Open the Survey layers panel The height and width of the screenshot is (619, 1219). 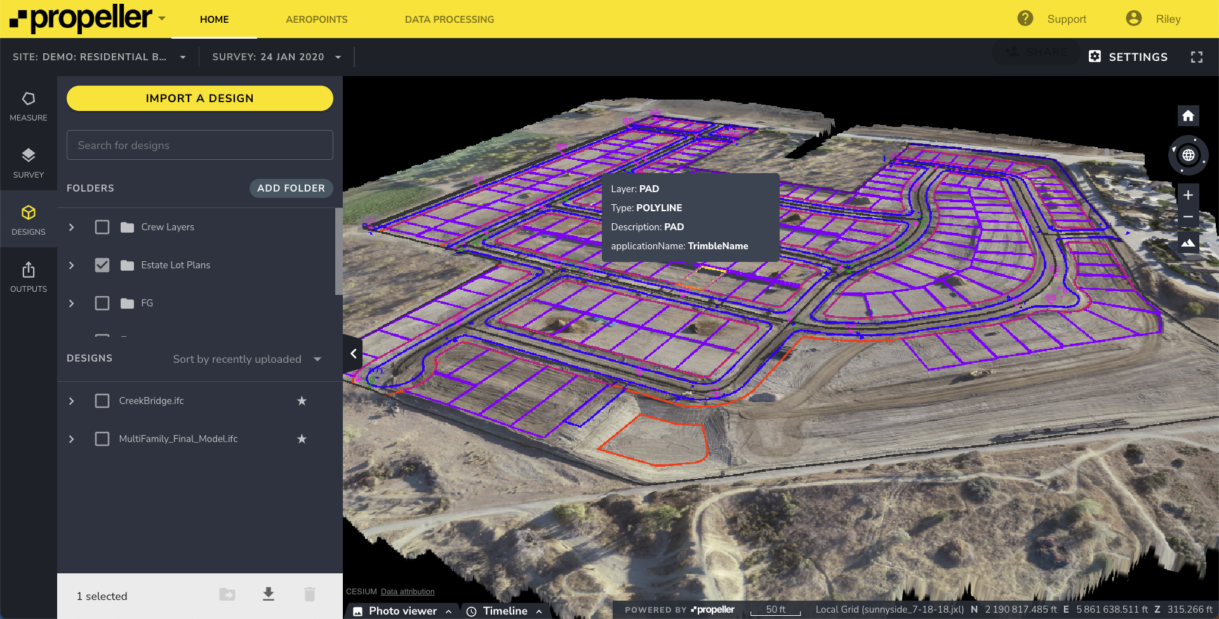29,163
